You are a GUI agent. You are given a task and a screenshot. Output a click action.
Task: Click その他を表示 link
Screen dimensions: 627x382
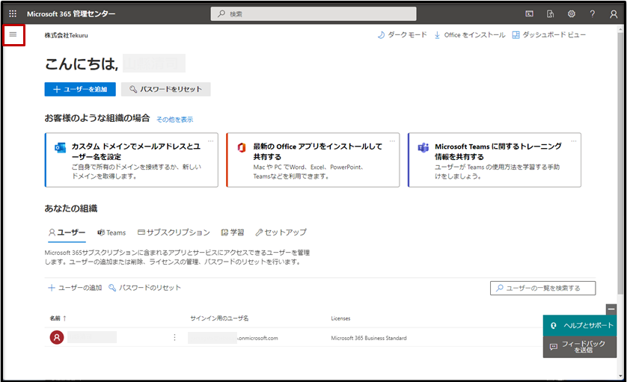(x=175, y=120)
